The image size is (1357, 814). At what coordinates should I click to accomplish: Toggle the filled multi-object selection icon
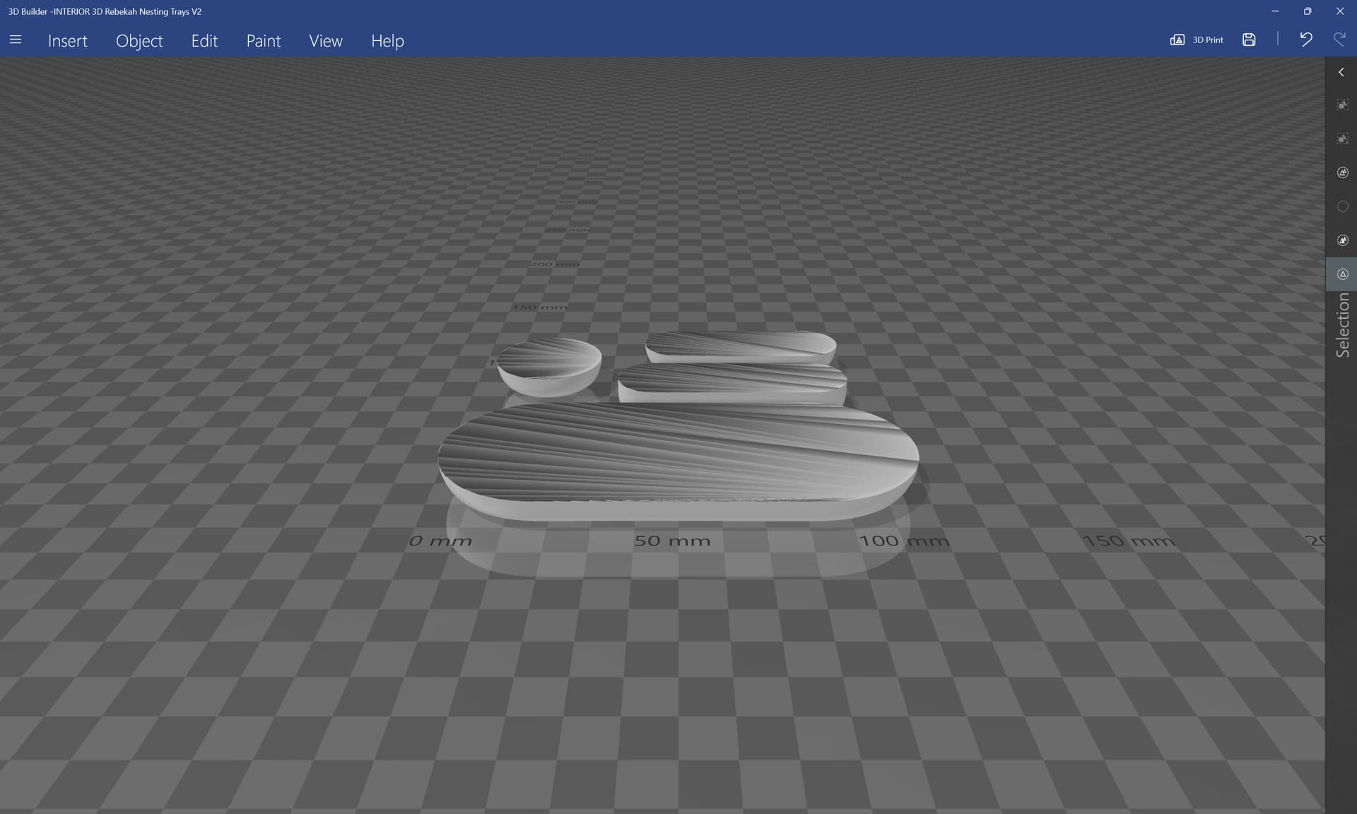(1342, 240)
